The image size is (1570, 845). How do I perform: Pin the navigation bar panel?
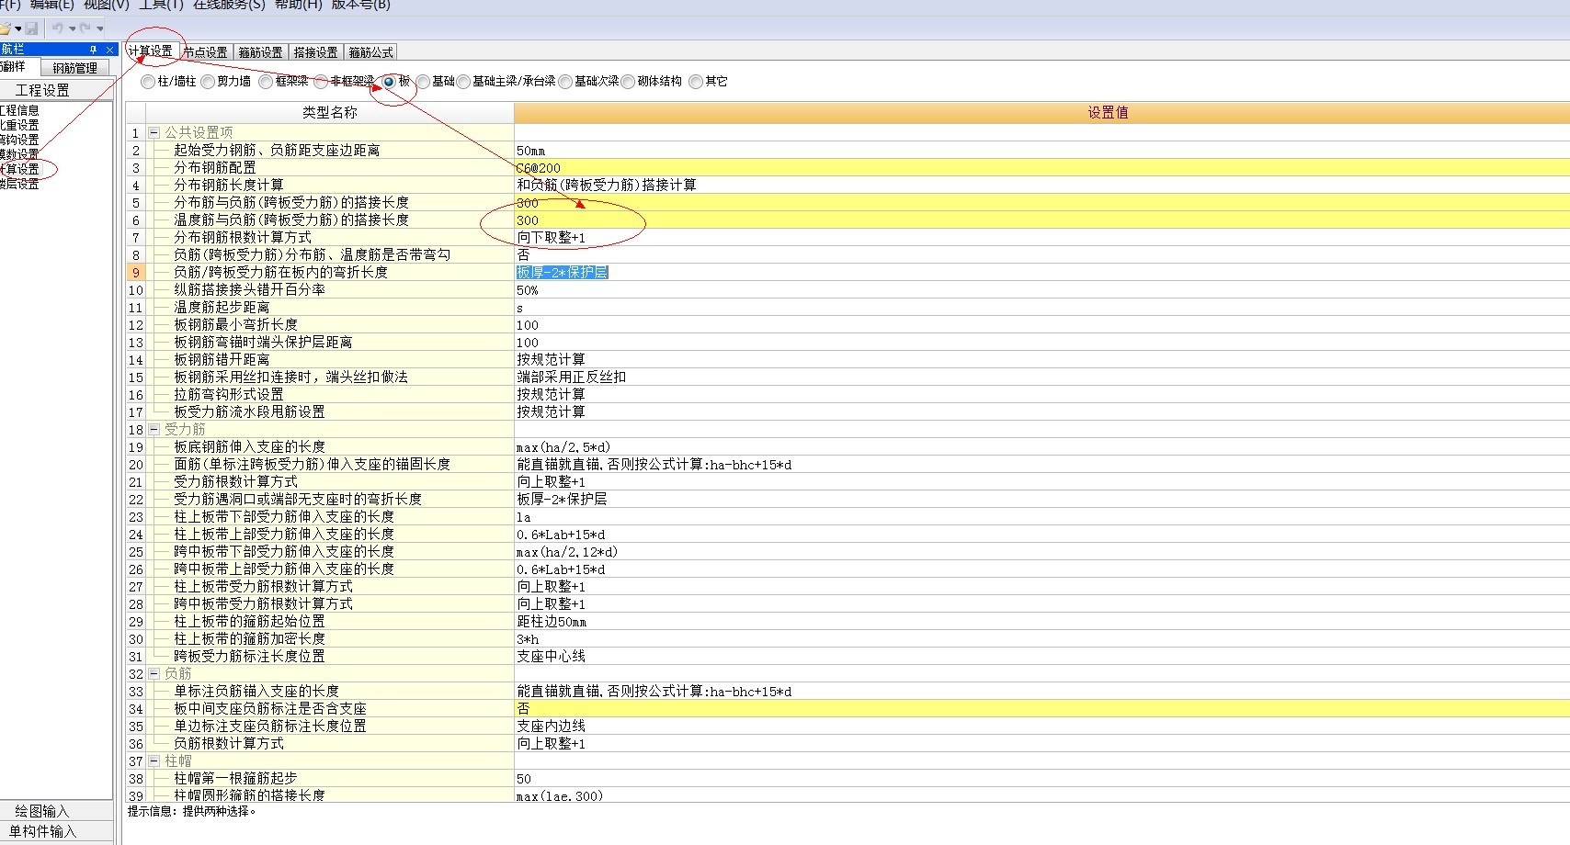(x=93, y=50)
